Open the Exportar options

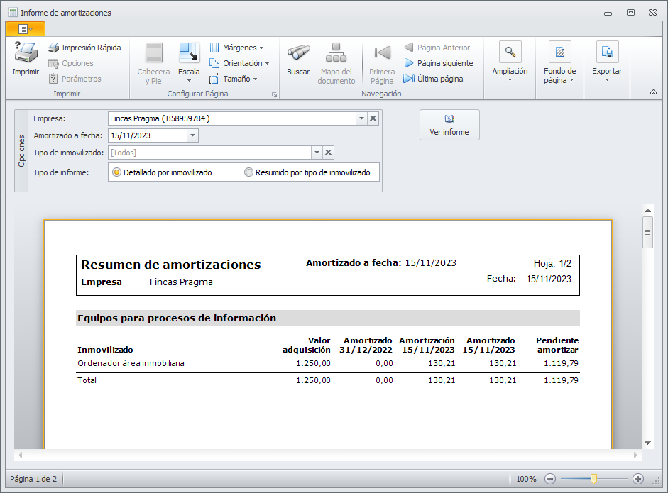(607, 53)
